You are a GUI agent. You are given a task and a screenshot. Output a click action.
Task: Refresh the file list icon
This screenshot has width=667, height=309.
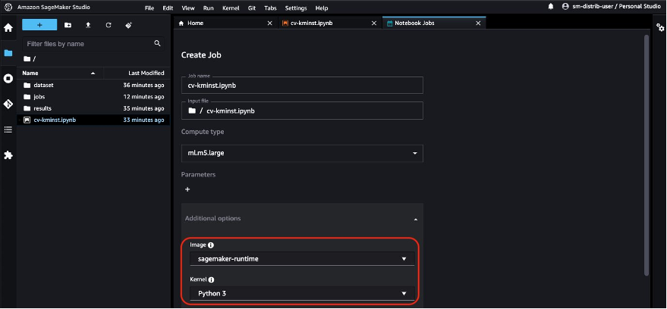tap(109, 25)
